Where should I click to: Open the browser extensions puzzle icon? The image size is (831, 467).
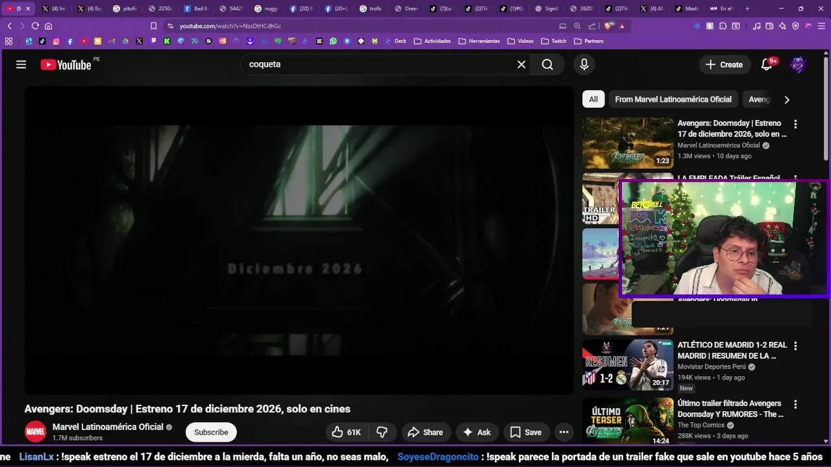point(723,26)
